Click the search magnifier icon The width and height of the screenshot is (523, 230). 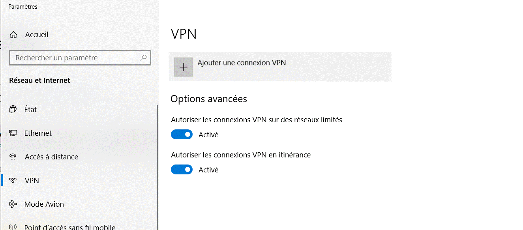click(144, 58)
